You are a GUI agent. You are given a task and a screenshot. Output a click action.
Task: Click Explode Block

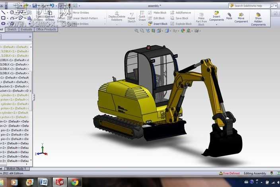[181, 24]
